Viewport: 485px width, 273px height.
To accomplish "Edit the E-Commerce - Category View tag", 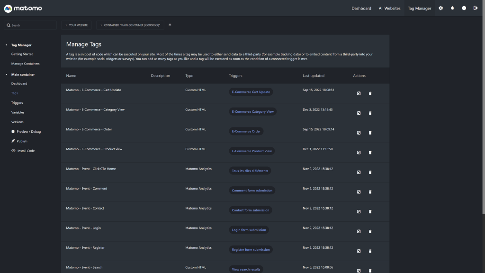I will [x=359, y=113].
